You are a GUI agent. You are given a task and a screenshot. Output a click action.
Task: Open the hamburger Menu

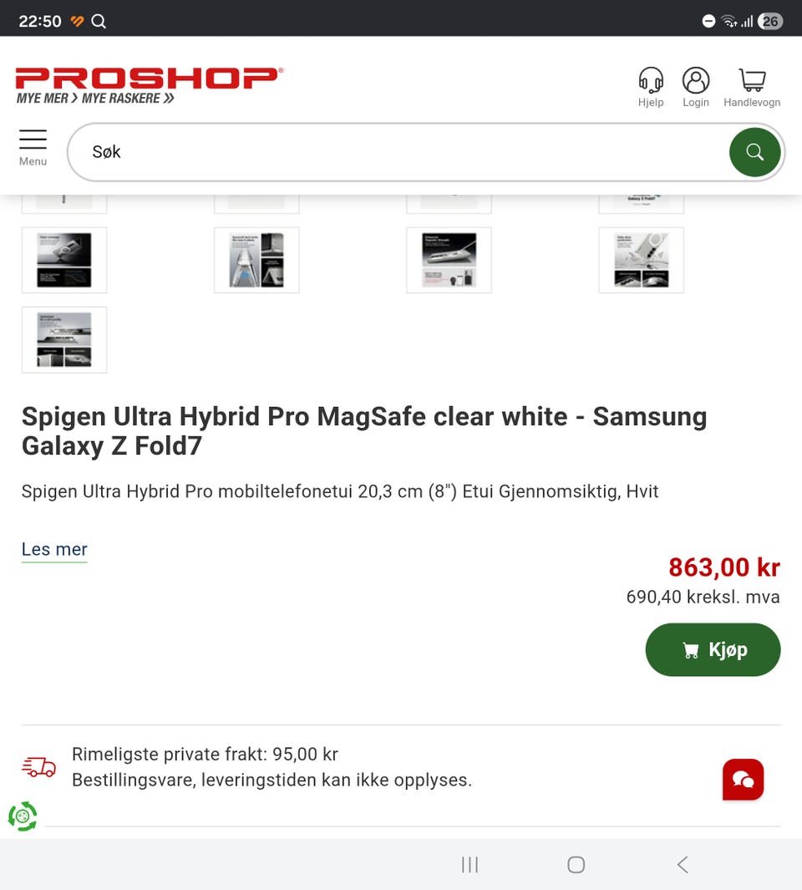(x=33, y=148)
